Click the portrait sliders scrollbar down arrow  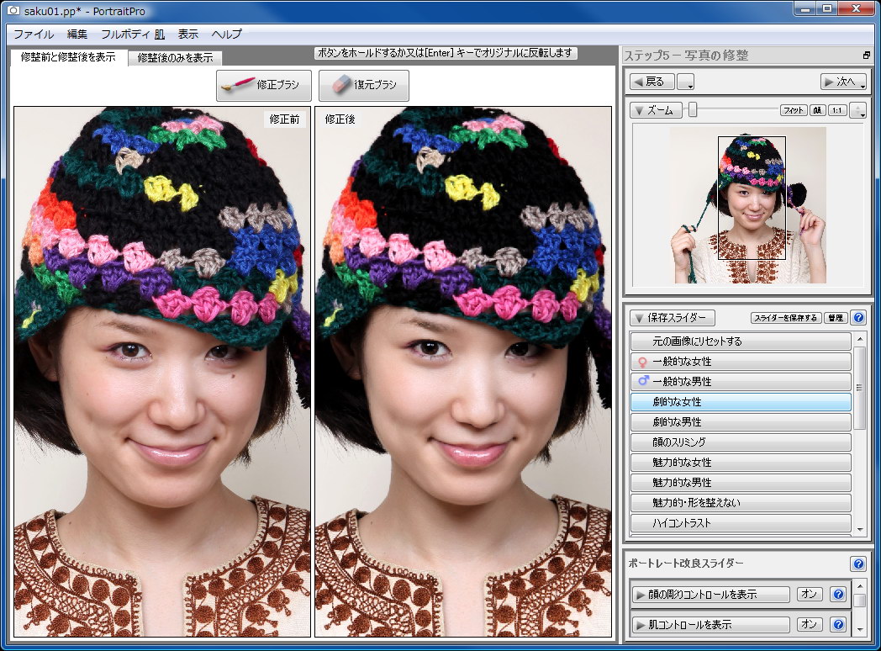pos(860,630)
